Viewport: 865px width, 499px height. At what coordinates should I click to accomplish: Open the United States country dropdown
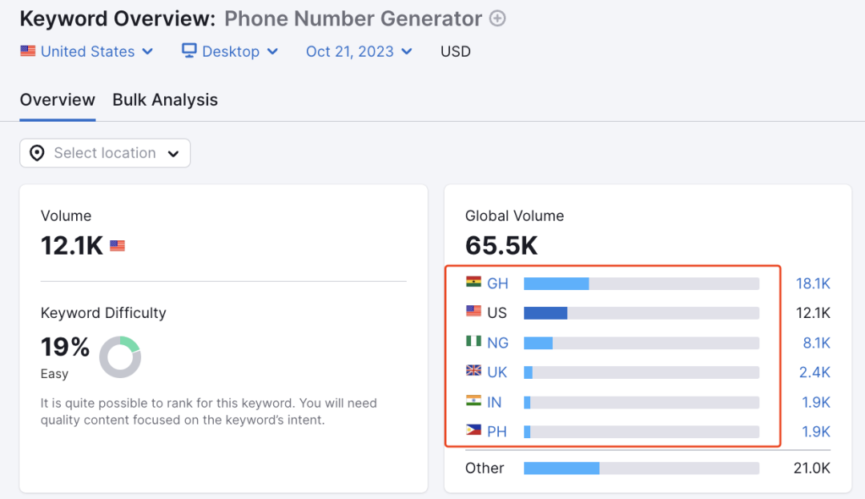[x=86, y=51]
